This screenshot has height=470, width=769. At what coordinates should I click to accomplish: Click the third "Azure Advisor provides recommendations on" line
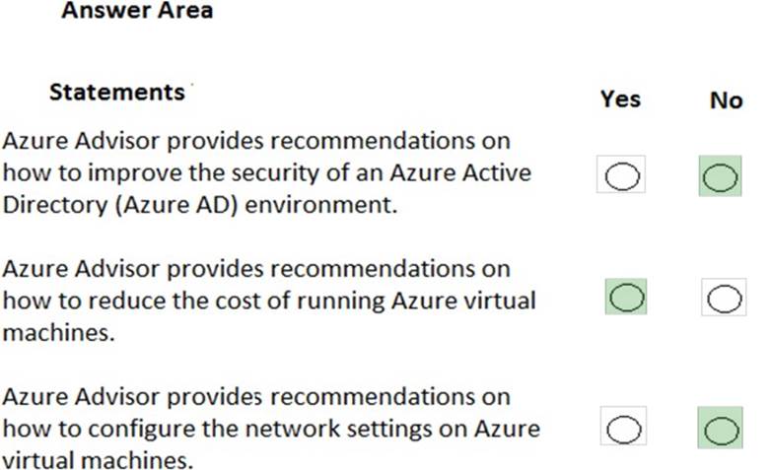pos(256,398)
